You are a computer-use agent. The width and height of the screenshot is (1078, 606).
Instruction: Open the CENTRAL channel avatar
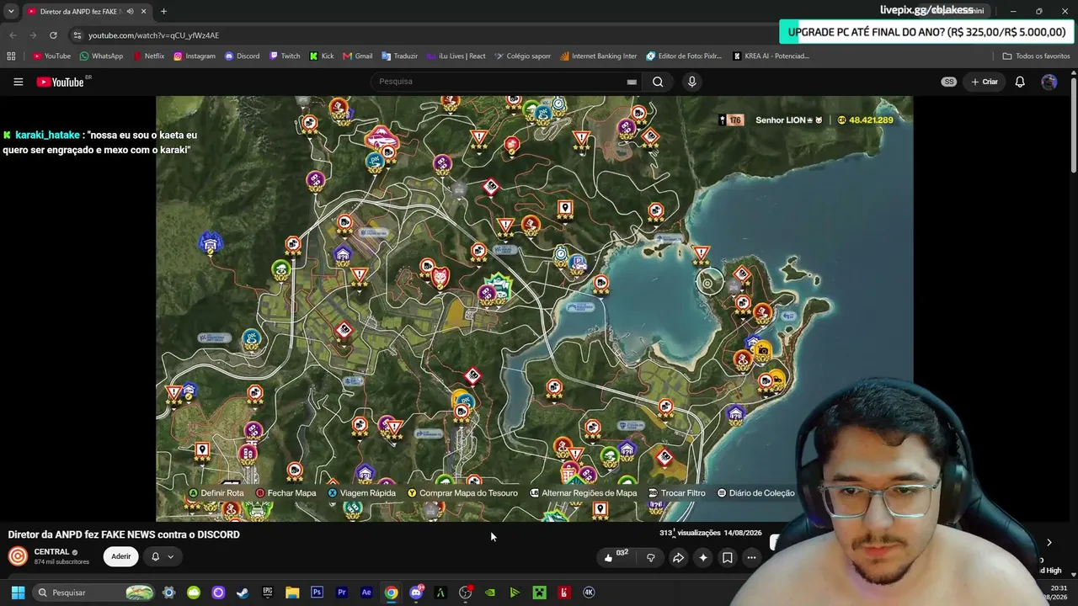tap(18, 556)
